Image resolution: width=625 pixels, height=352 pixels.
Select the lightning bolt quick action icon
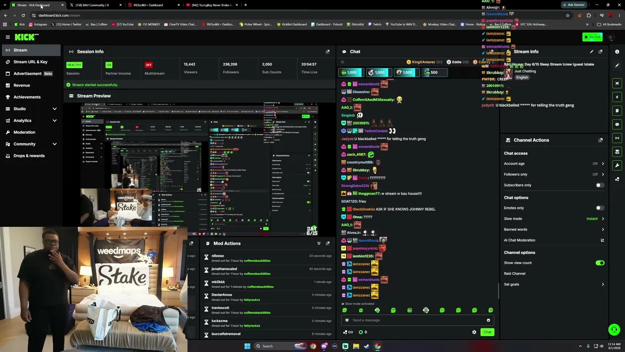617,97
